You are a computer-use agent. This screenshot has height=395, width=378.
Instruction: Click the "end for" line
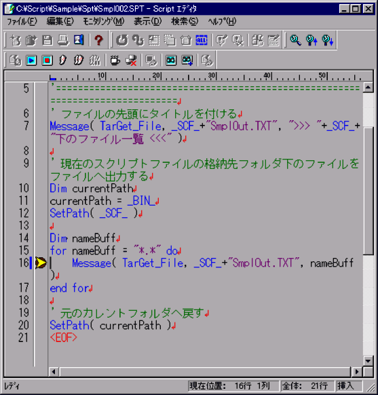(x=71, y=288)
